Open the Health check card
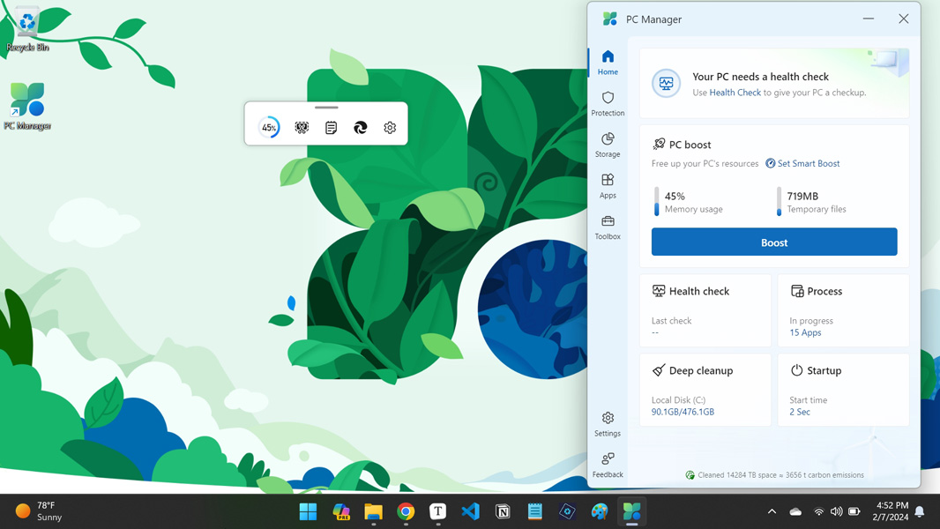The width and height of the screenshot is (940, 529). pos(705,310)
